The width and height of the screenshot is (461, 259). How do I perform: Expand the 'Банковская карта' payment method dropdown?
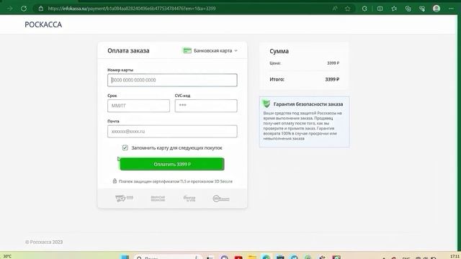coord(210,50)
